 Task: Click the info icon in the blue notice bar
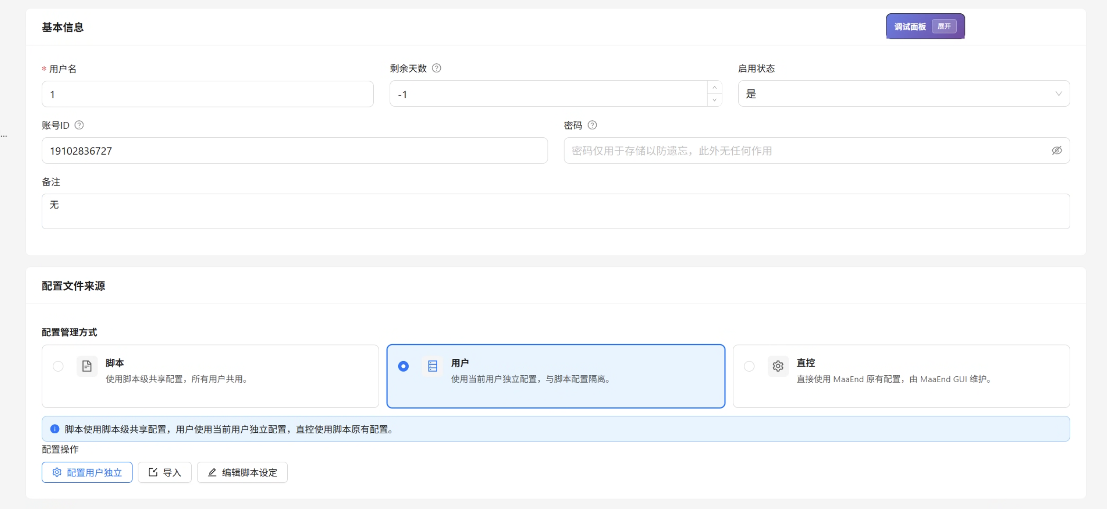click(x=55, y=429)
